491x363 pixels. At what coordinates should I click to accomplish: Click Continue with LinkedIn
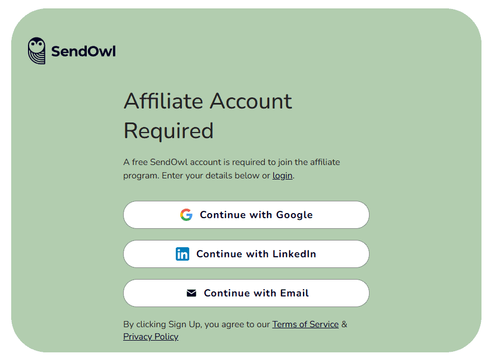tap(246, 254)
